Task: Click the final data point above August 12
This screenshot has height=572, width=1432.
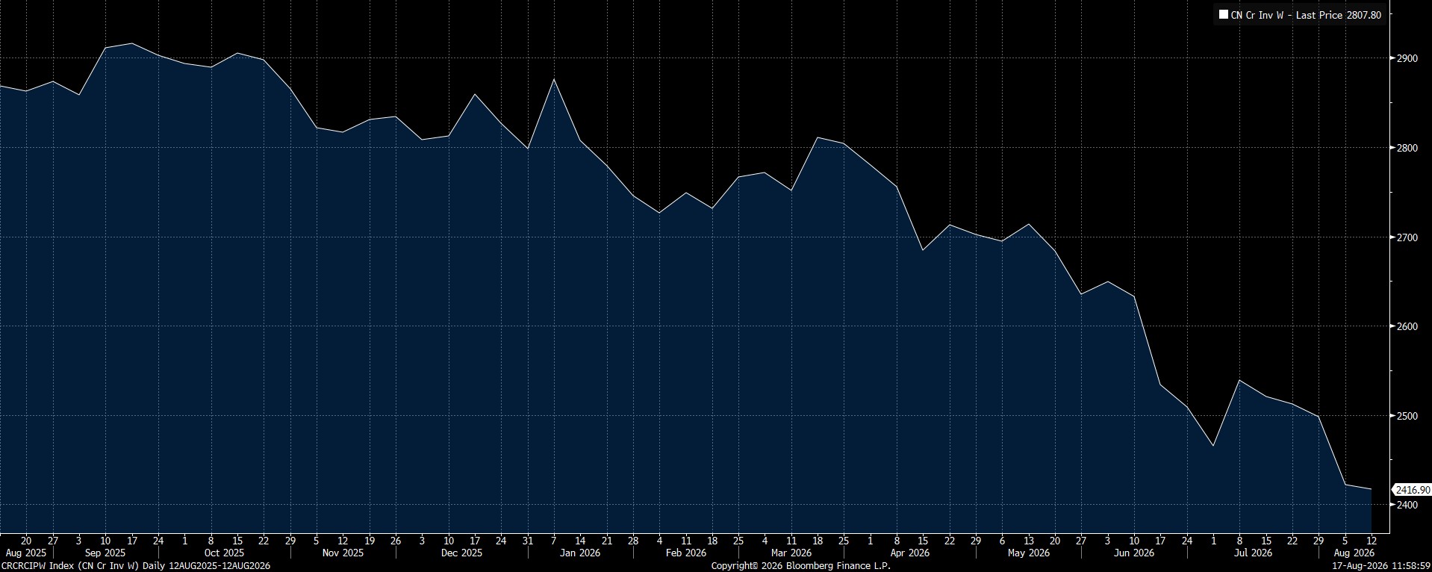Action: click(x=1371, y=489)
